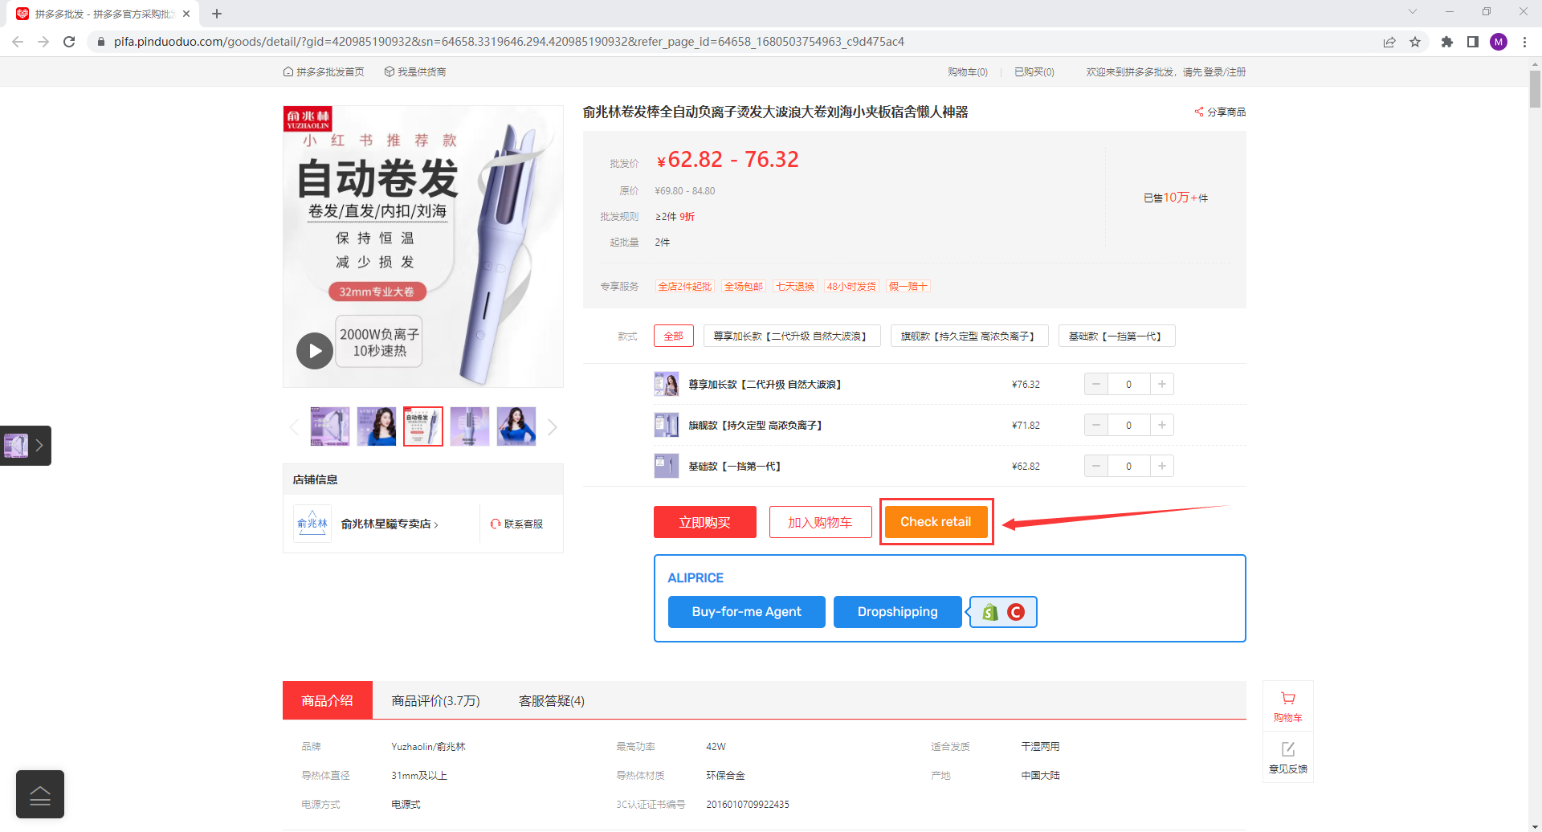Select the 全部 style option

coord(673,336)
